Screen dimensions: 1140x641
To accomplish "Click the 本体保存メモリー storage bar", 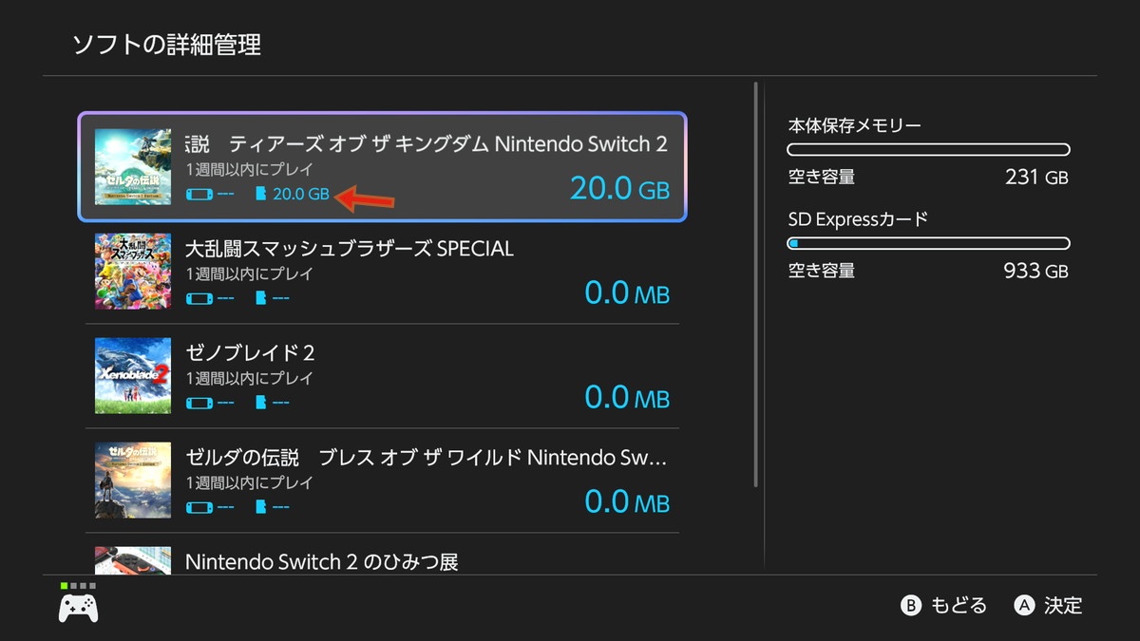I will click(928, 150).
